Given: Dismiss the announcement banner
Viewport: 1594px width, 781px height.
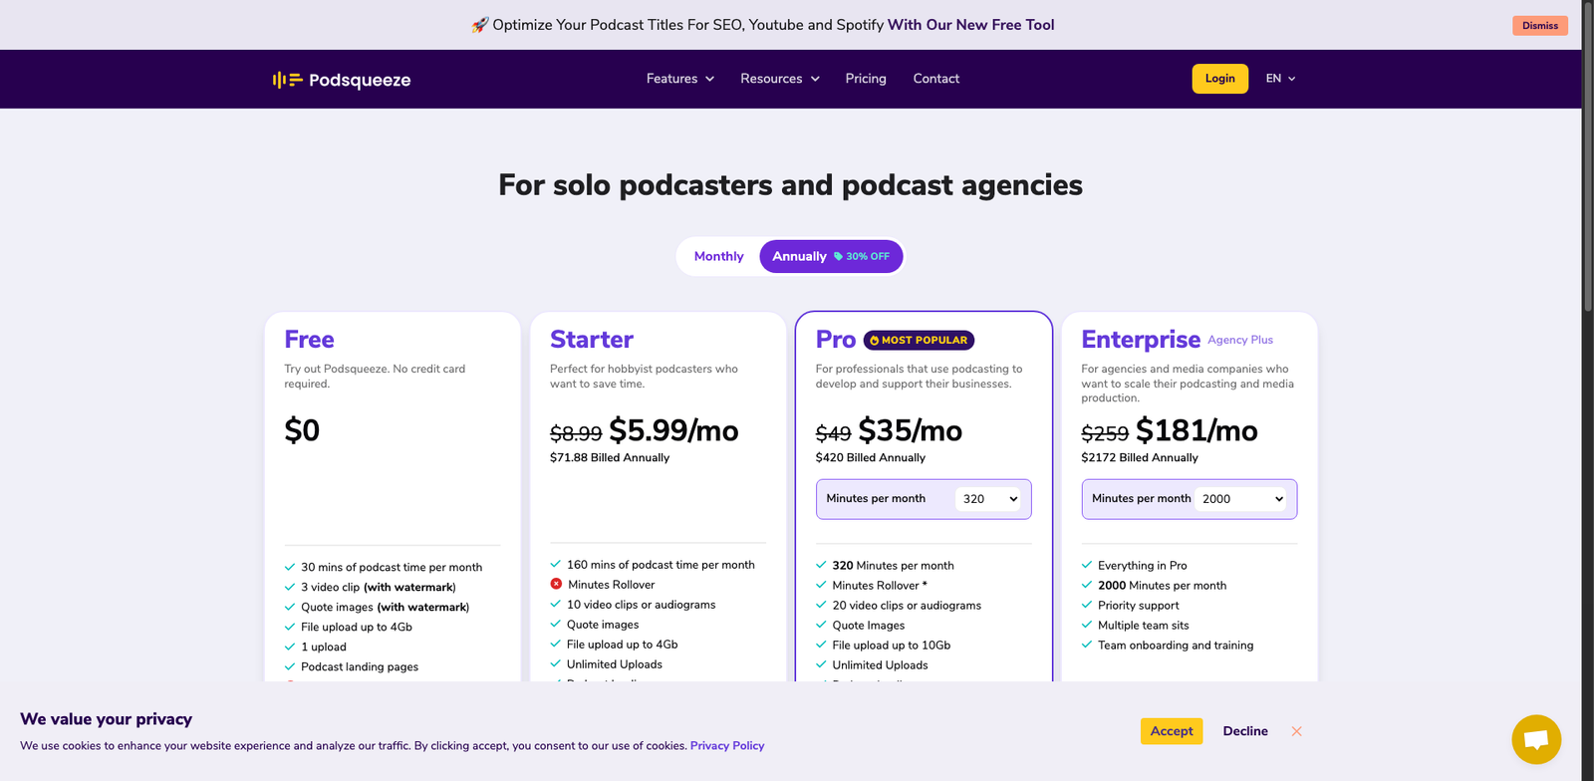Looking at the screenshot, I should click(x=1539, y=26).
